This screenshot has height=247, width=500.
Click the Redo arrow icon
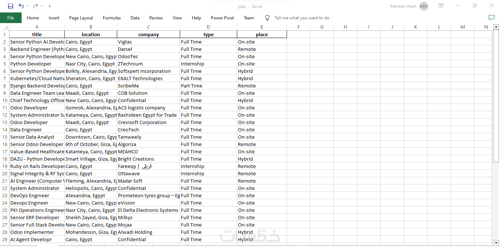point(36,6)
